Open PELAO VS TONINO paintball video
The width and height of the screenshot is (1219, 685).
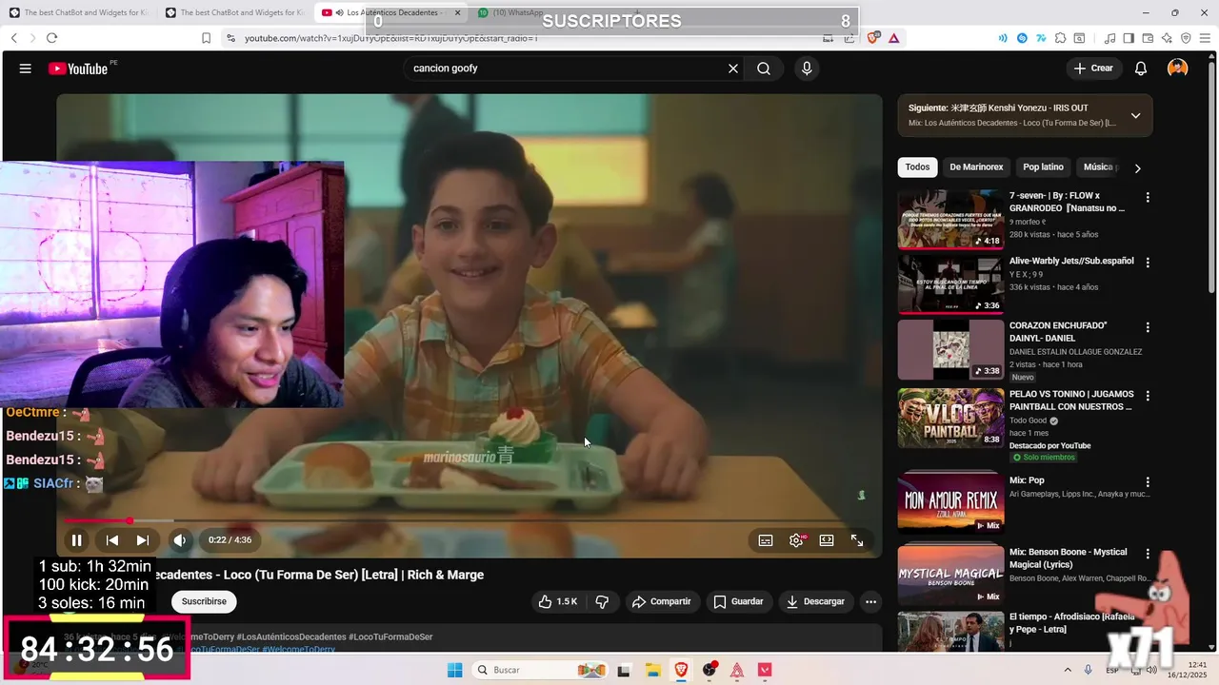pos(950,418)
